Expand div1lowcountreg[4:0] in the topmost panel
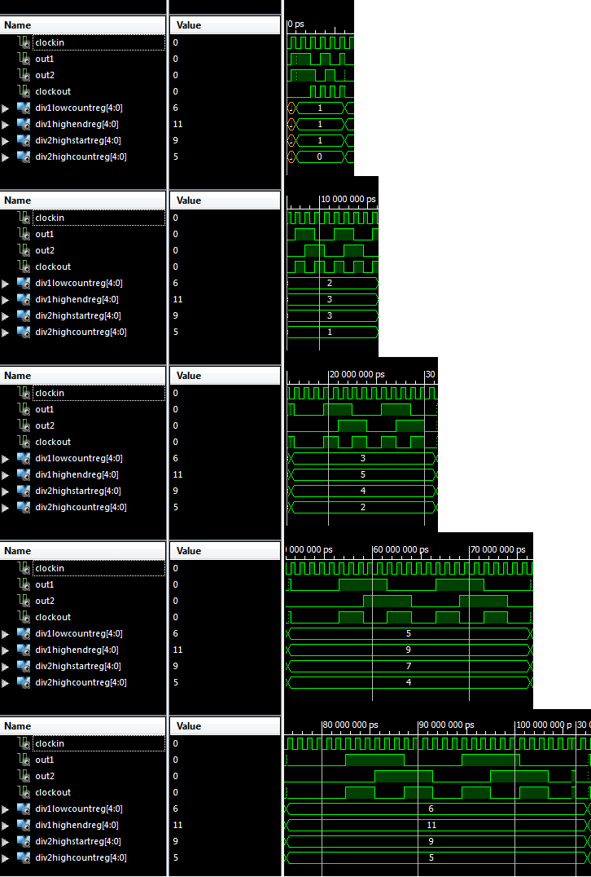591x877 pixels. point(7,108)
